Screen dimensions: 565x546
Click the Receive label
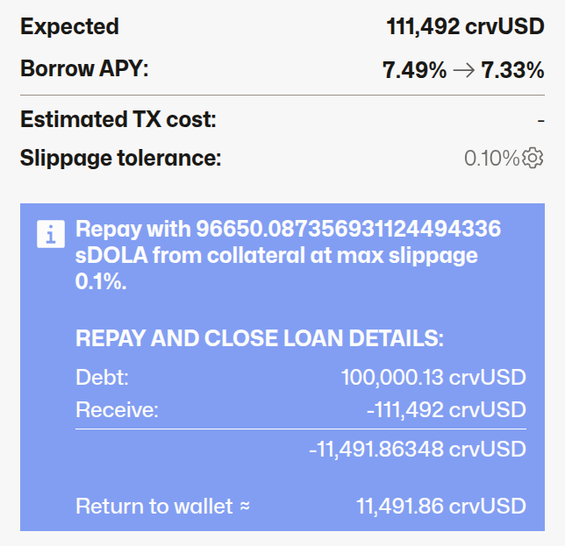[117, 409]
